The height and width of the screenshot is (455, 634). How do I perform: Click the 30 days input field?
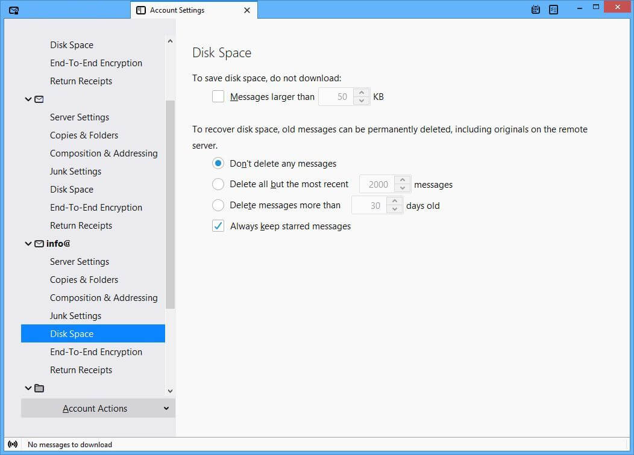pyautogui.click(x=369, y=205)
